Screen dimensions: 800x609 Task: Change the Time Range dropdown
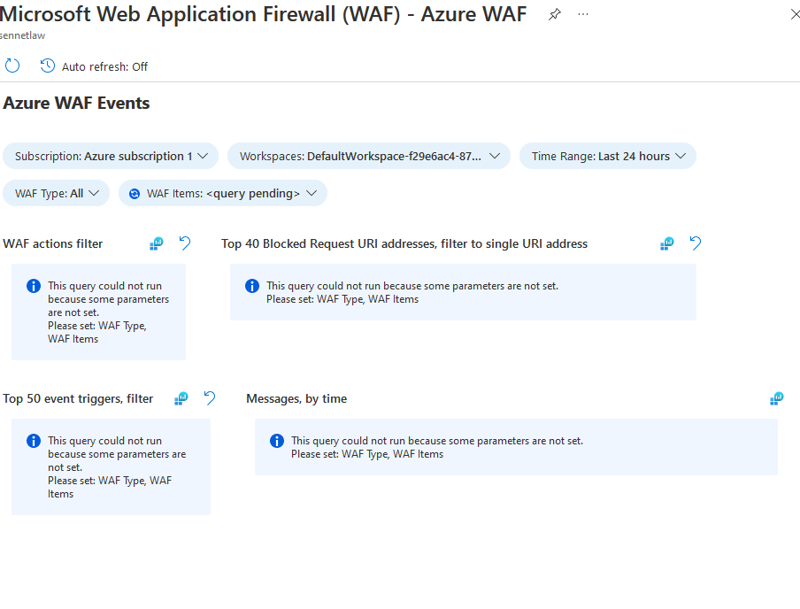(608, 156)
